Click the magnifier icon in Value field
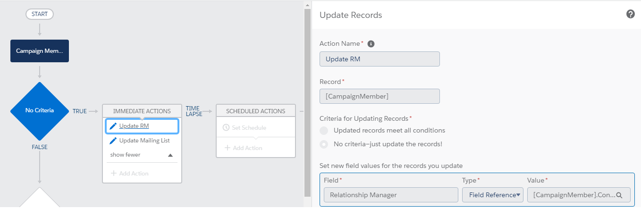This screenshot has width=641, height=217. tap(619, 195)
